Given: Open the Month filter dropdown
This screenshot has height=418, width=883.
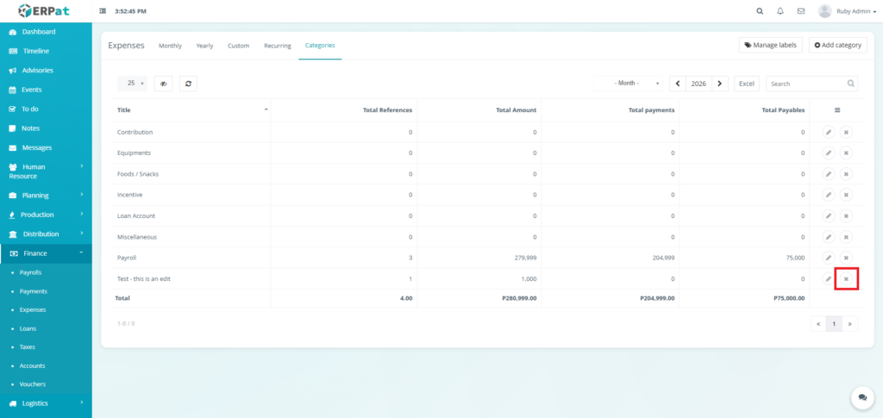Looking at the screenshot, I should tap(629, 84).
